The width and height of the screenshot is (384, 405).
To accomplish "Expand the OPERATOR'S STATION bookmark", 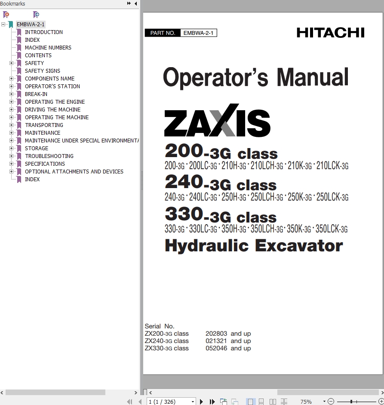I will pos(11,86).
